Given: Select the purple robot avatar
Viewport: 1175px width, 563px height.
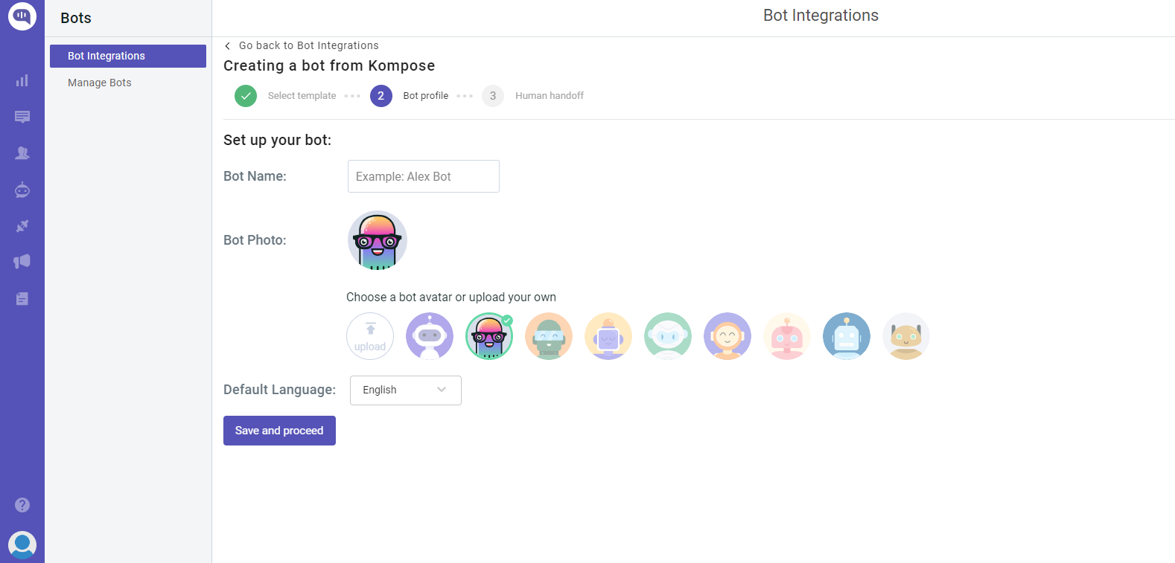Looking at the screenshot, I should pos(430,336).
